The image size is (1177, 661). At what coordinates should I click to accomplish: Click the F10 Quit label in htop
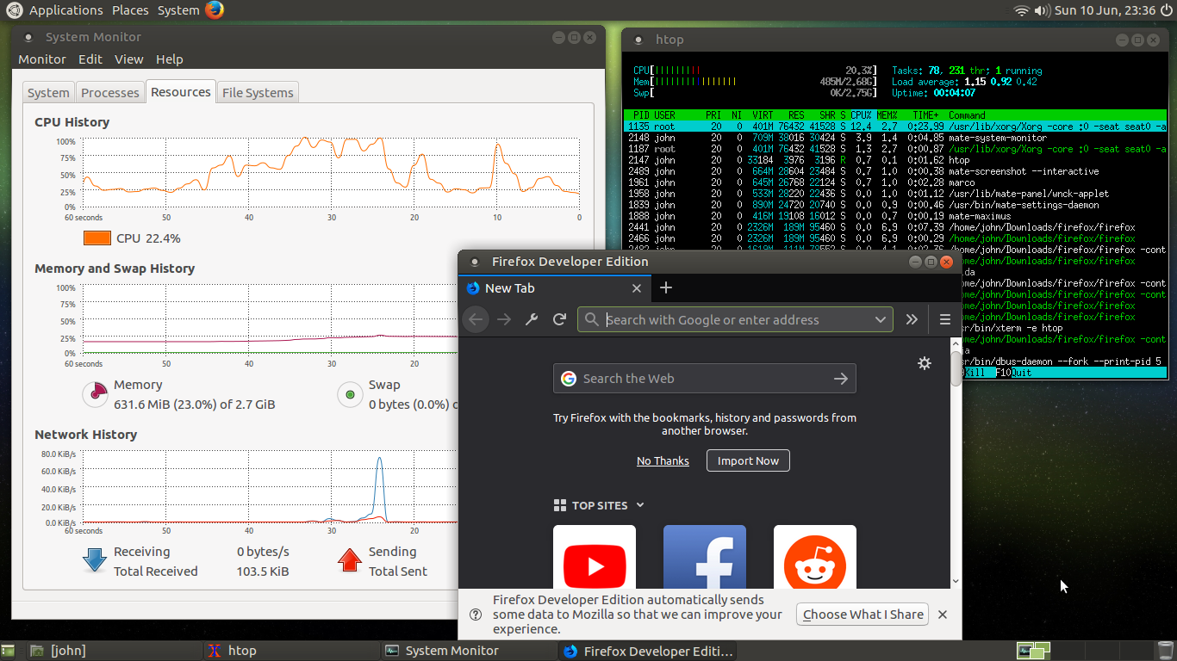[x=1013, y=373]
